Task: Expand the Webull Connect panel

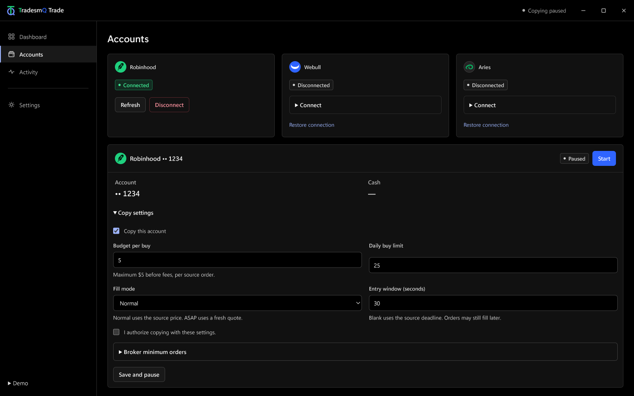Action: coord(365,105)
